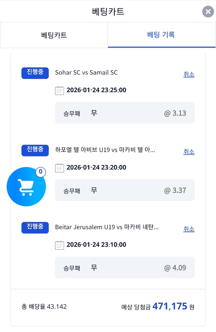Screen dimensions: 216x332
Task: Click 진행중 badge for Beitar Jerusalem match
Action: point(35,228)
